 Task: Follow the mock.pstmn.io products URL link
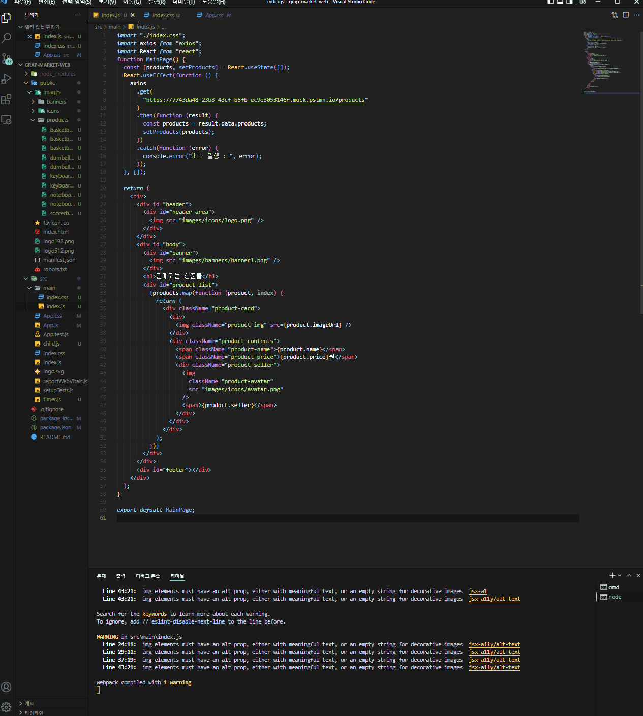(255, 100)
